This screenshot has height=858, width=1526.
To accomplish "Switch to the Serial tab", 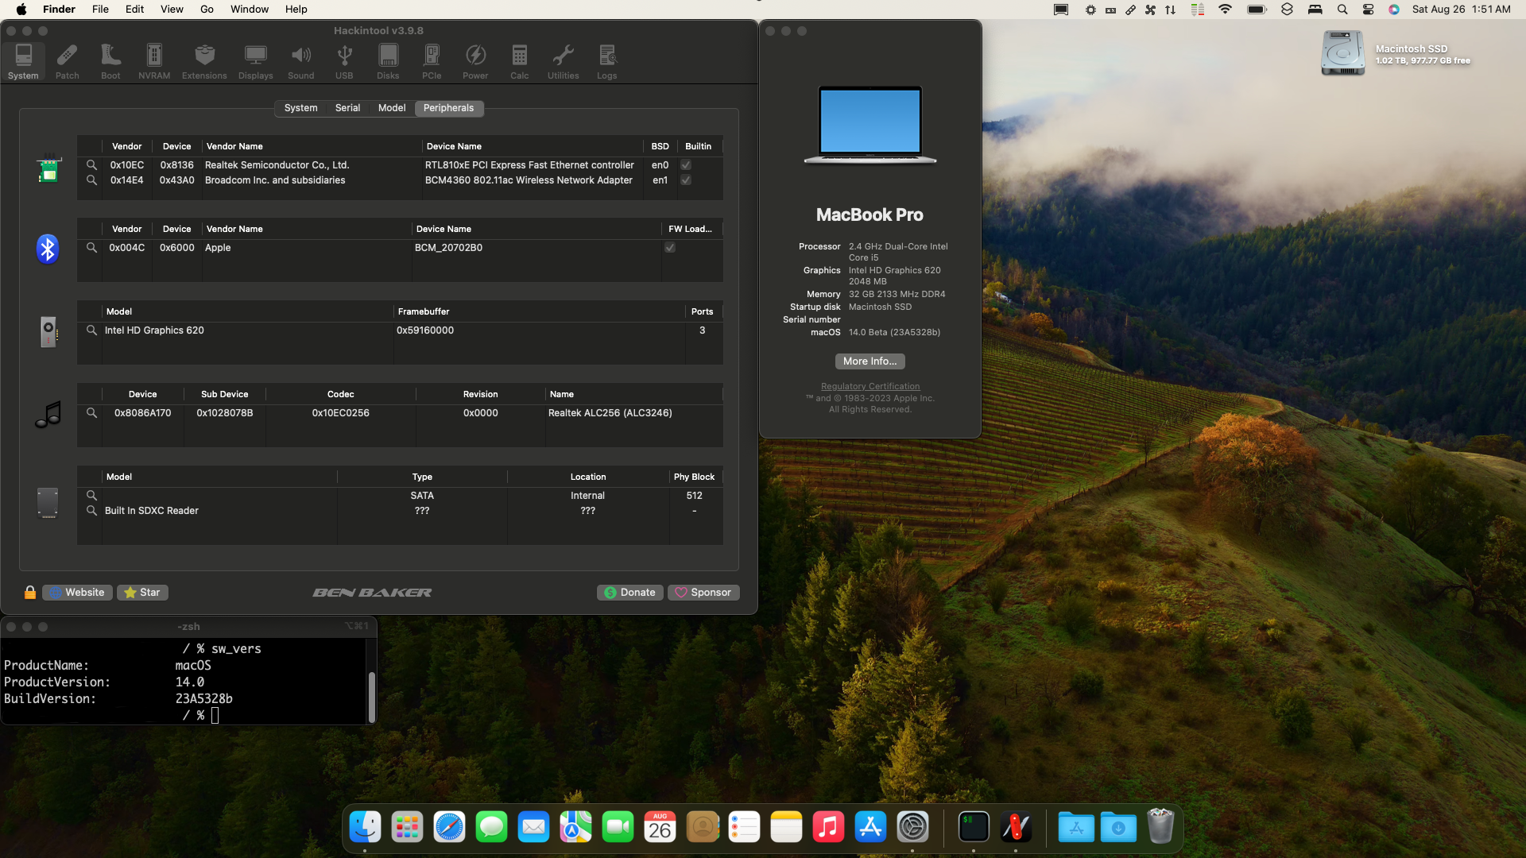I will (347, 108).
